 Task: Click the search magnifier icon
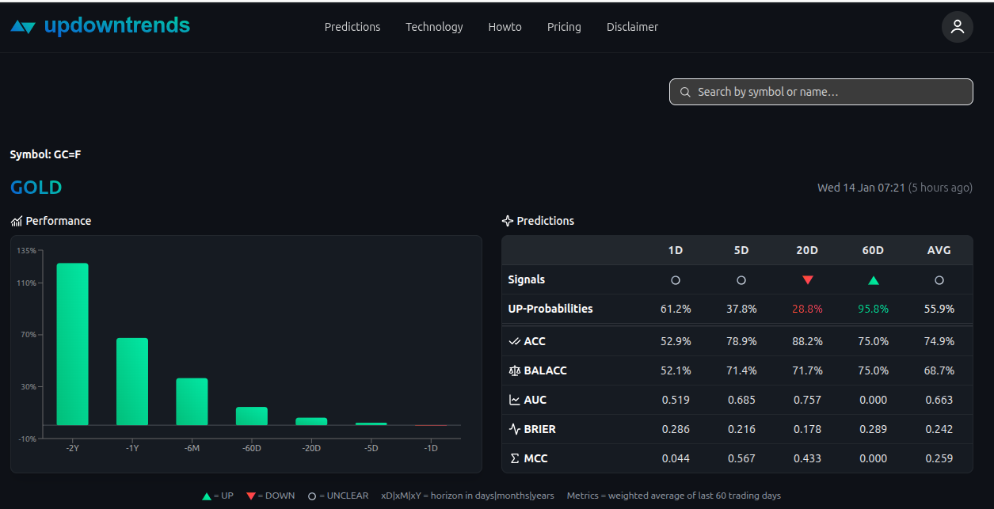pyautogui.click(x=685, y=92)
